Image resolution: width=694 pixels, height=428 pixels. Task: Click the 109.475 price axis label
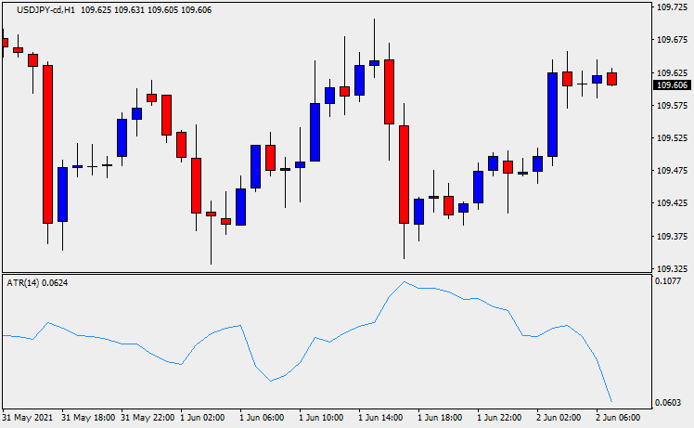click(x=672, y=171)
